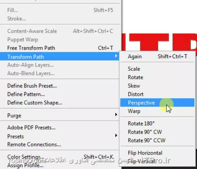The image size is (197, 169).
Task: Choose the Warp transform option
Action: (x=157, y=111)
